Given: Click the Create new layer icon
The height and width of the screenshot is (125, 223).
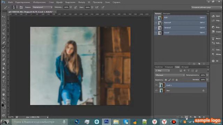Looking at the screenshot, I should pos(200,117).
